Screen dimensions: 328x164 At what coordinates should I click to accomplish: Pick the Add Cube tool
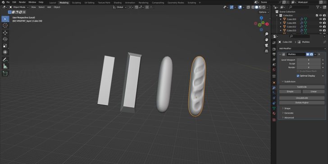click(x=5, y=73)
